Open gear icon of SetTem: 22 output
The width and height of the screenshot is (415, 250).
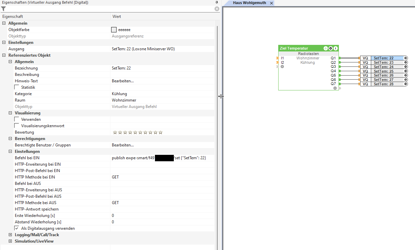(x=406, y=58)
